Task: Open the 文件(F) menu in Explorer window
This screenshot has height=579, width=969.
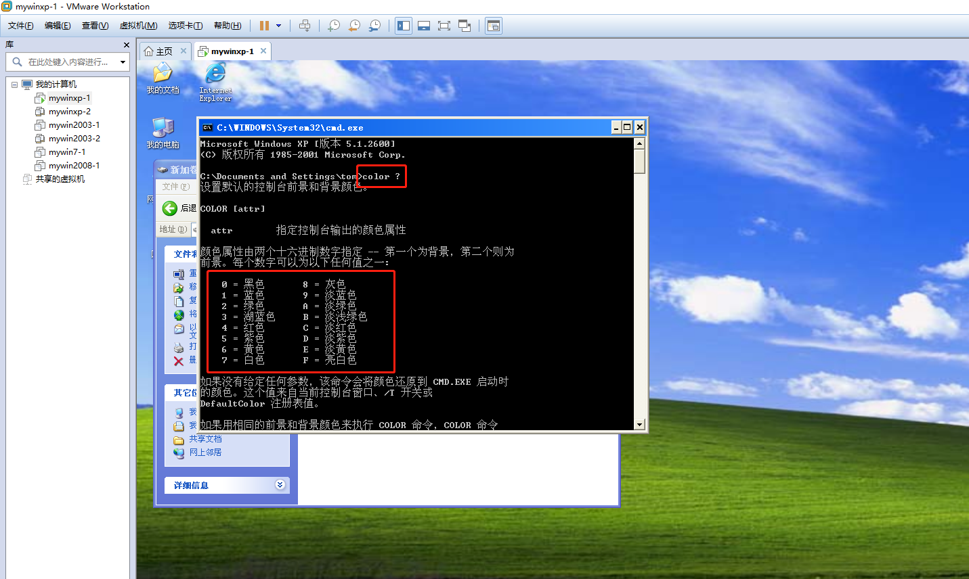Action: (x=175, y=187)
